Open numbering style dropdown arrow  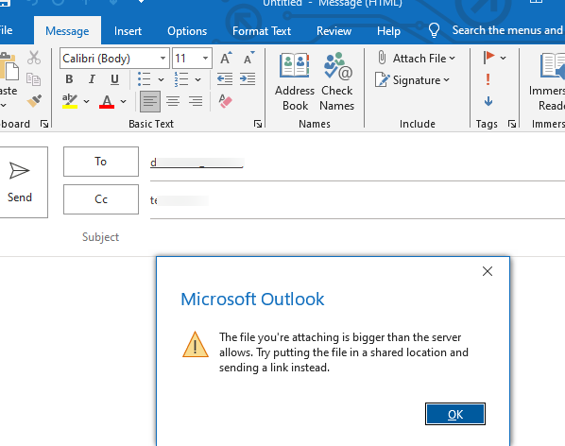197,79
